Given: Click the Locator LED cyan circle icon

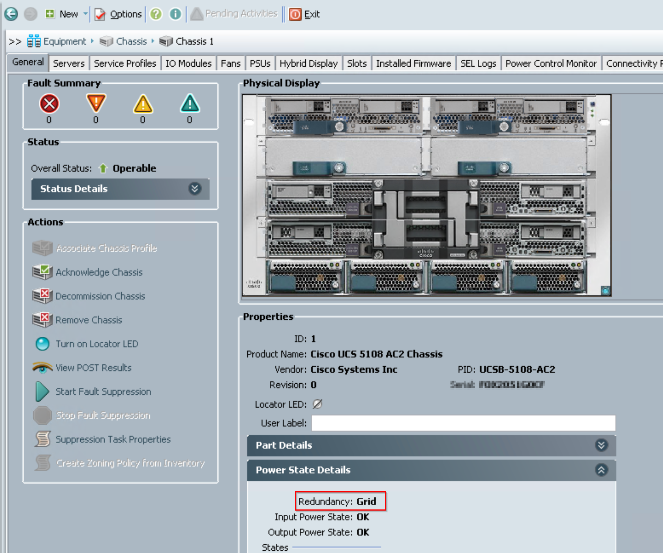Looking at the screenshot, I should (x=42, y=344).
